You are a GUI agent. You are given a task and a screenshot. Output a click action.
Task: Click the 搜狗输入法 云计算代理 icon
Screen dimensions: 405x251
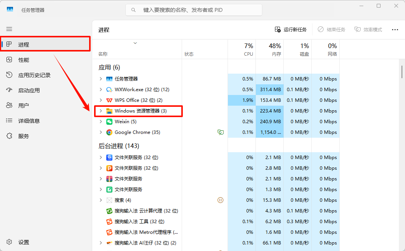point(109,211)
